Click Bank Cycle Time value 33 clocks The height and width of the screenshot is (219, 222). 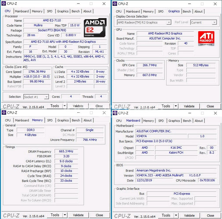click(66, 180)
